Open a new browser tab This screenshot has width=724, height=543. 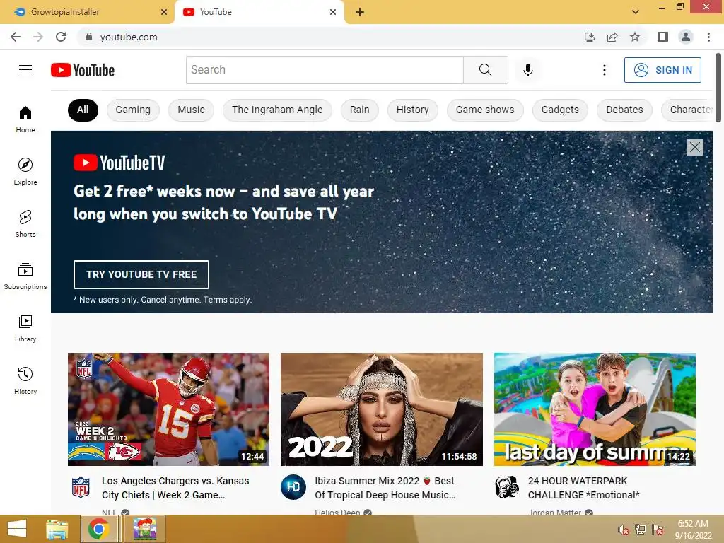coord(360,12)
